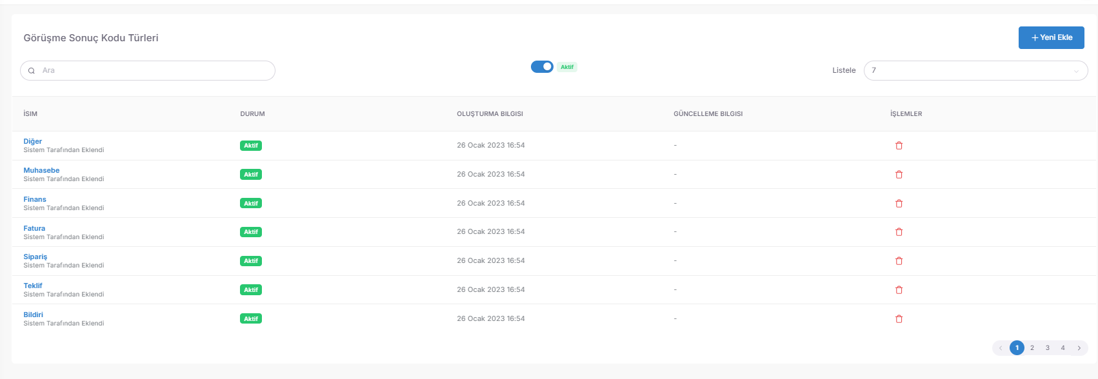Click the Aktif badge in Muhasebe row

pyautogui.click(x=251, y=175)
